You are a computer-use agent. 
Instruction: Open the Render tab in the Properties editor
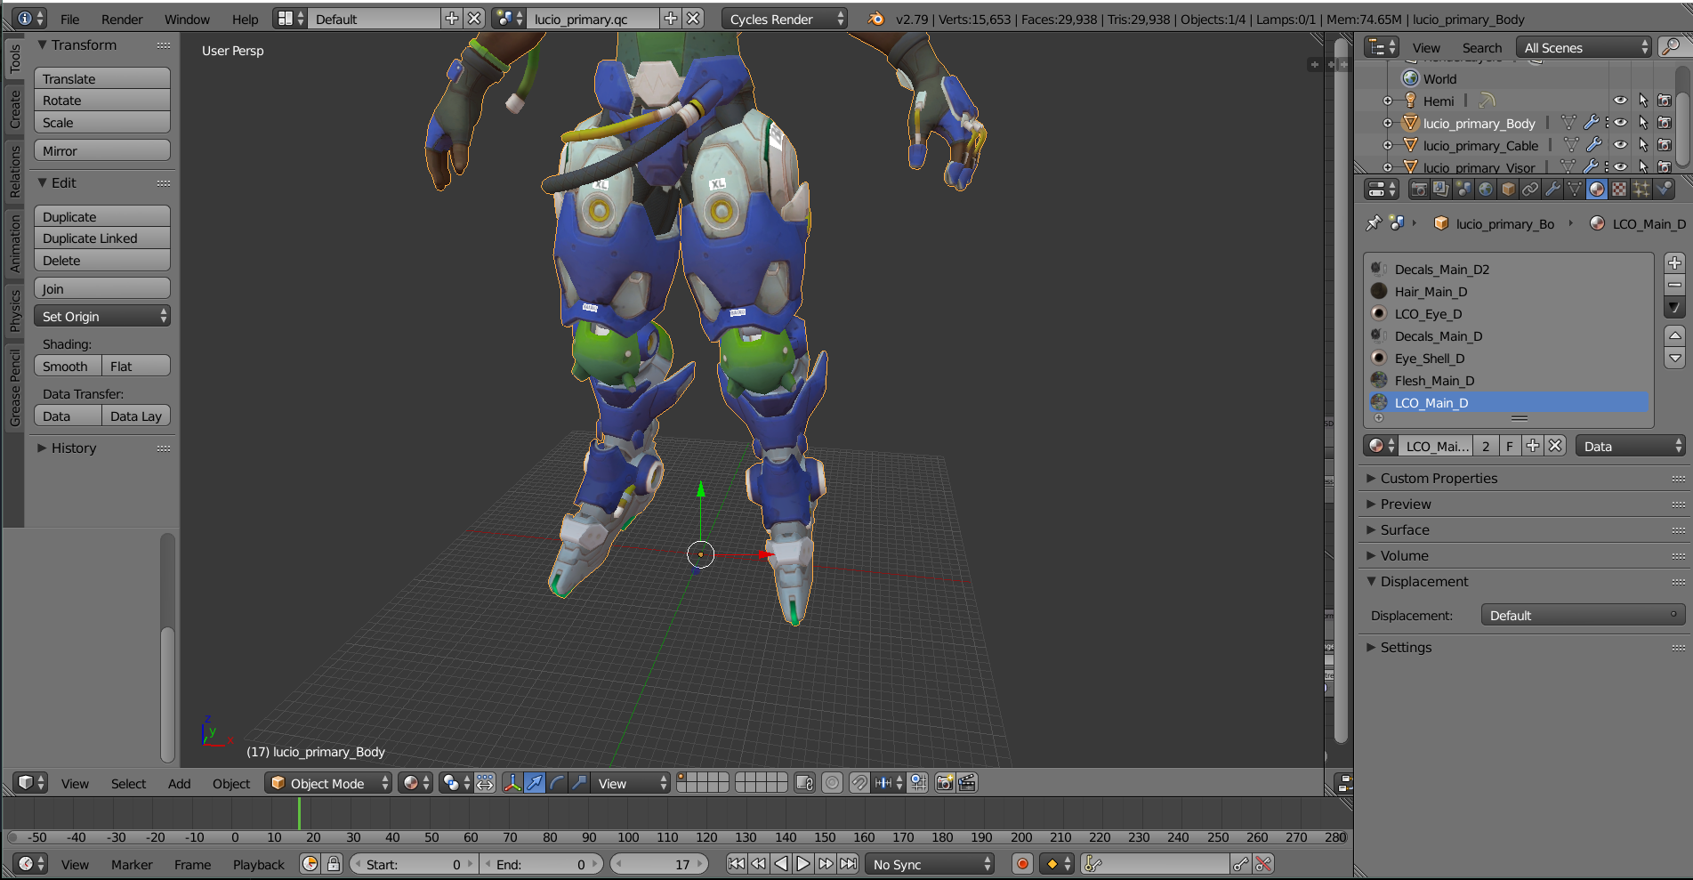coord(1419,189)
